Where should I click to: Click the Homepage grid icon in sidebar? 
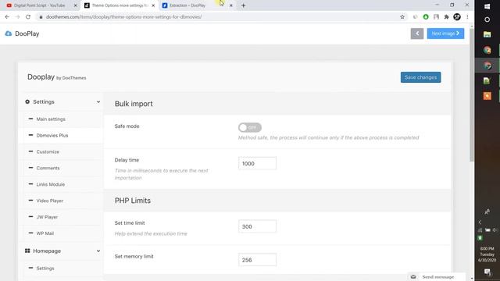[27, 251]
